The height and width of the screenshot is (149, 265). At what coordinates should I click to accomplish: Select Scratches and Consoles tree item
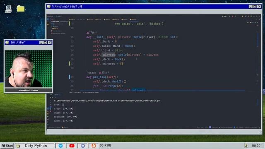58,33
